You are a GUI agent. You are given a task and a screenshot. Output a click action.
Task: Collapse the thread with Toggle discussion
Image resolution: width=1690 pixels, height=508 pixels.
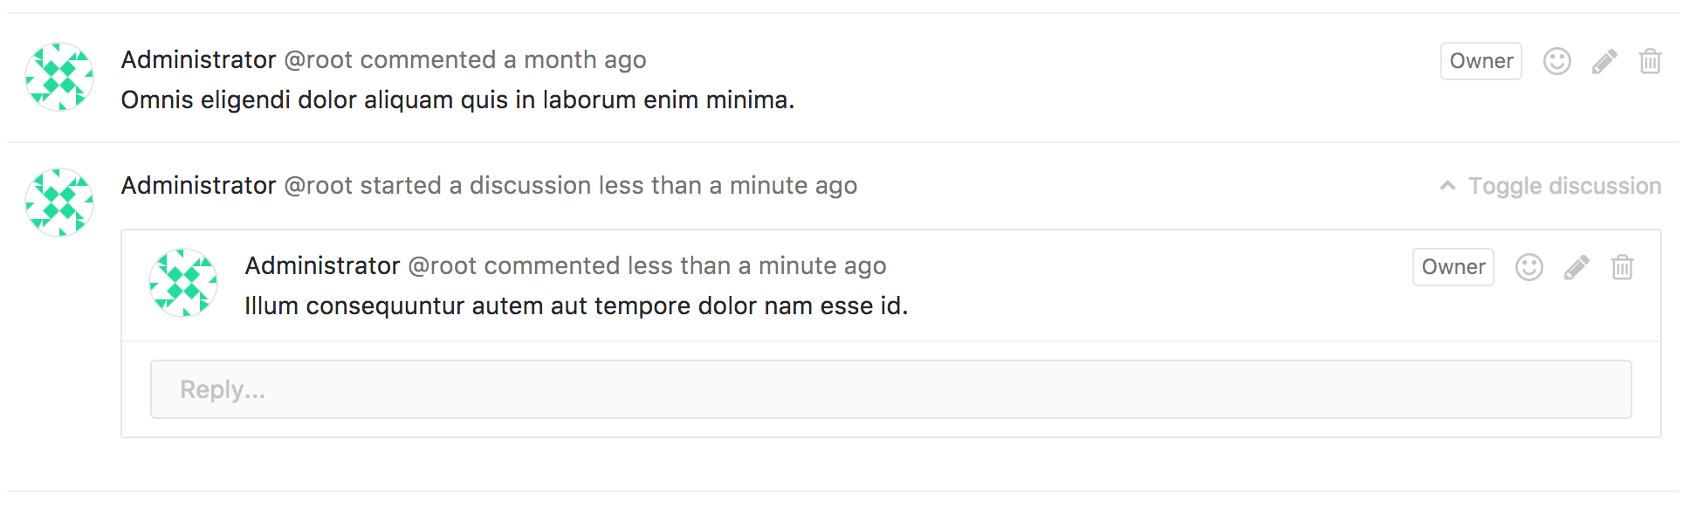[x=1550, y=186]
